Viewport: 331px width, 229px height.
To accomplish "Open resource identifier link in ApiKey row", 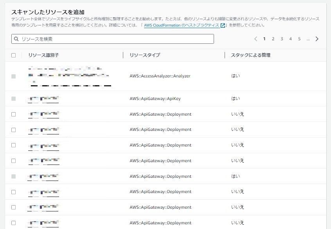I will 43,99.
